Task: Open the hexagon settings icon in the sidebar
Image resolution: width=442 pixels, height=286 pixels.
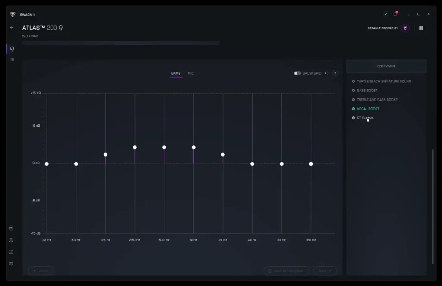Action: [11, 240]
